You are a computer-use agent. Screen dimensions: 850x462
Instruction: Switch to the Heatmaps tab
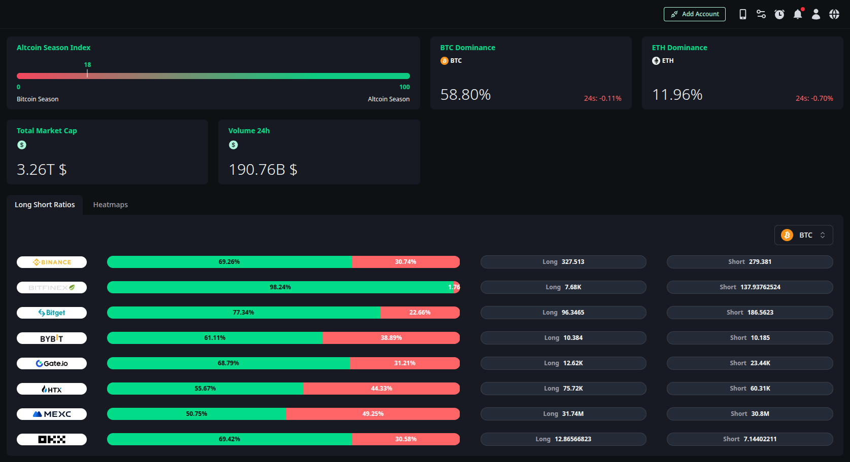pos(110,205)
